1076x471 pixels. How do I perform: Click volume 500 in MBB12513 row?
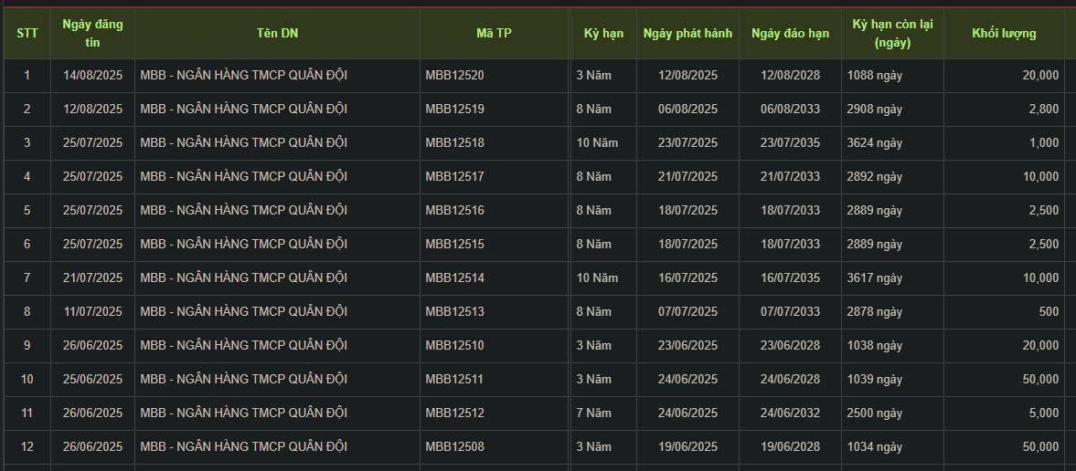point(1049,311)
